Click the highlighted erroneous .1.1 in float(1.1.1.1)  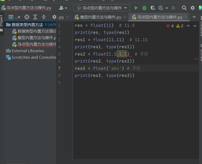point(122,54)
